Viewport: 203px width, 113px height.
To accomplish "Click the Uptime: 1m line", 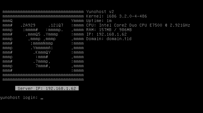I will (x=99, y=21).
